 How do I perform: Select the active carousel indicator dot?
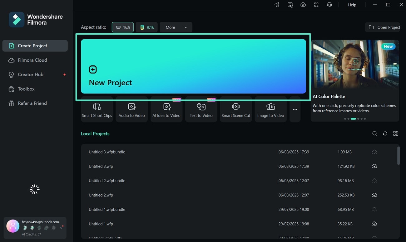tap(353, 119)
